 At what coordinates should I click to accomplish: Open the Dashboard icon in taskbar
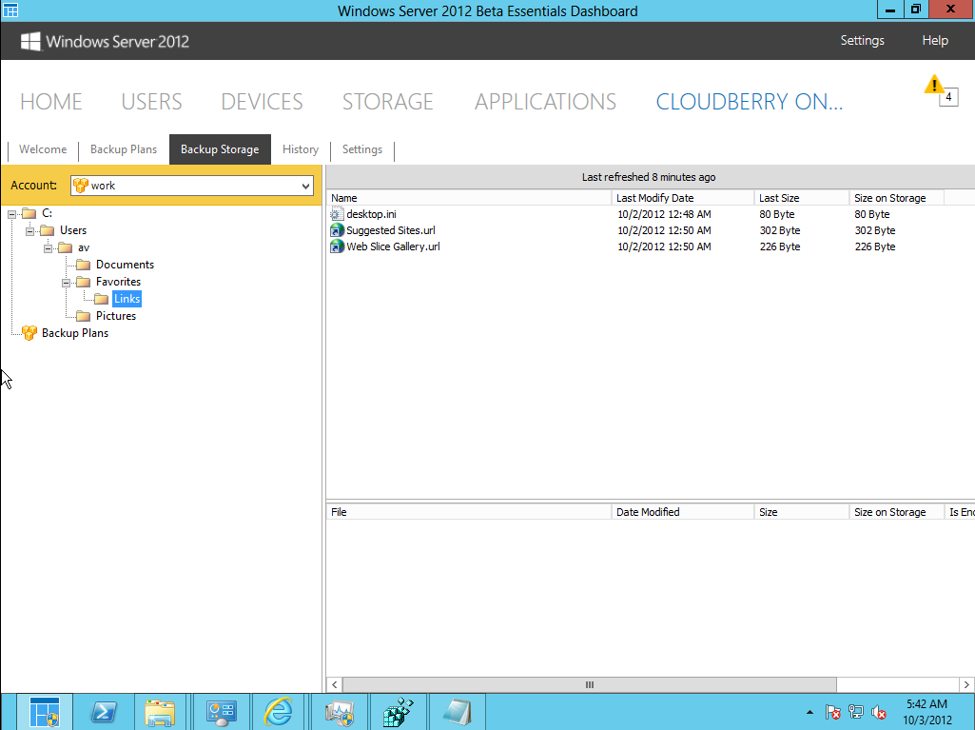[x=44, y=712]
